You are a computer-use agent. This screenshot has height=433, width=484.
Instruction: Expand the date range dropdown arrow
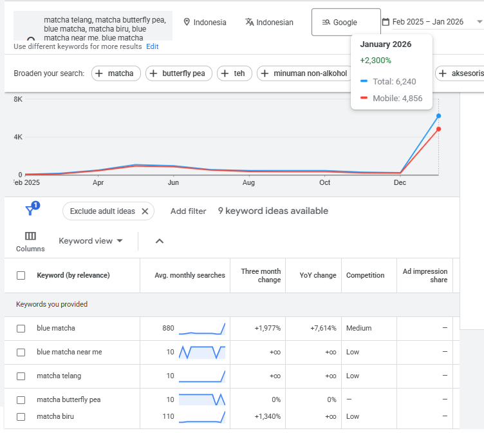click(479, 22)
